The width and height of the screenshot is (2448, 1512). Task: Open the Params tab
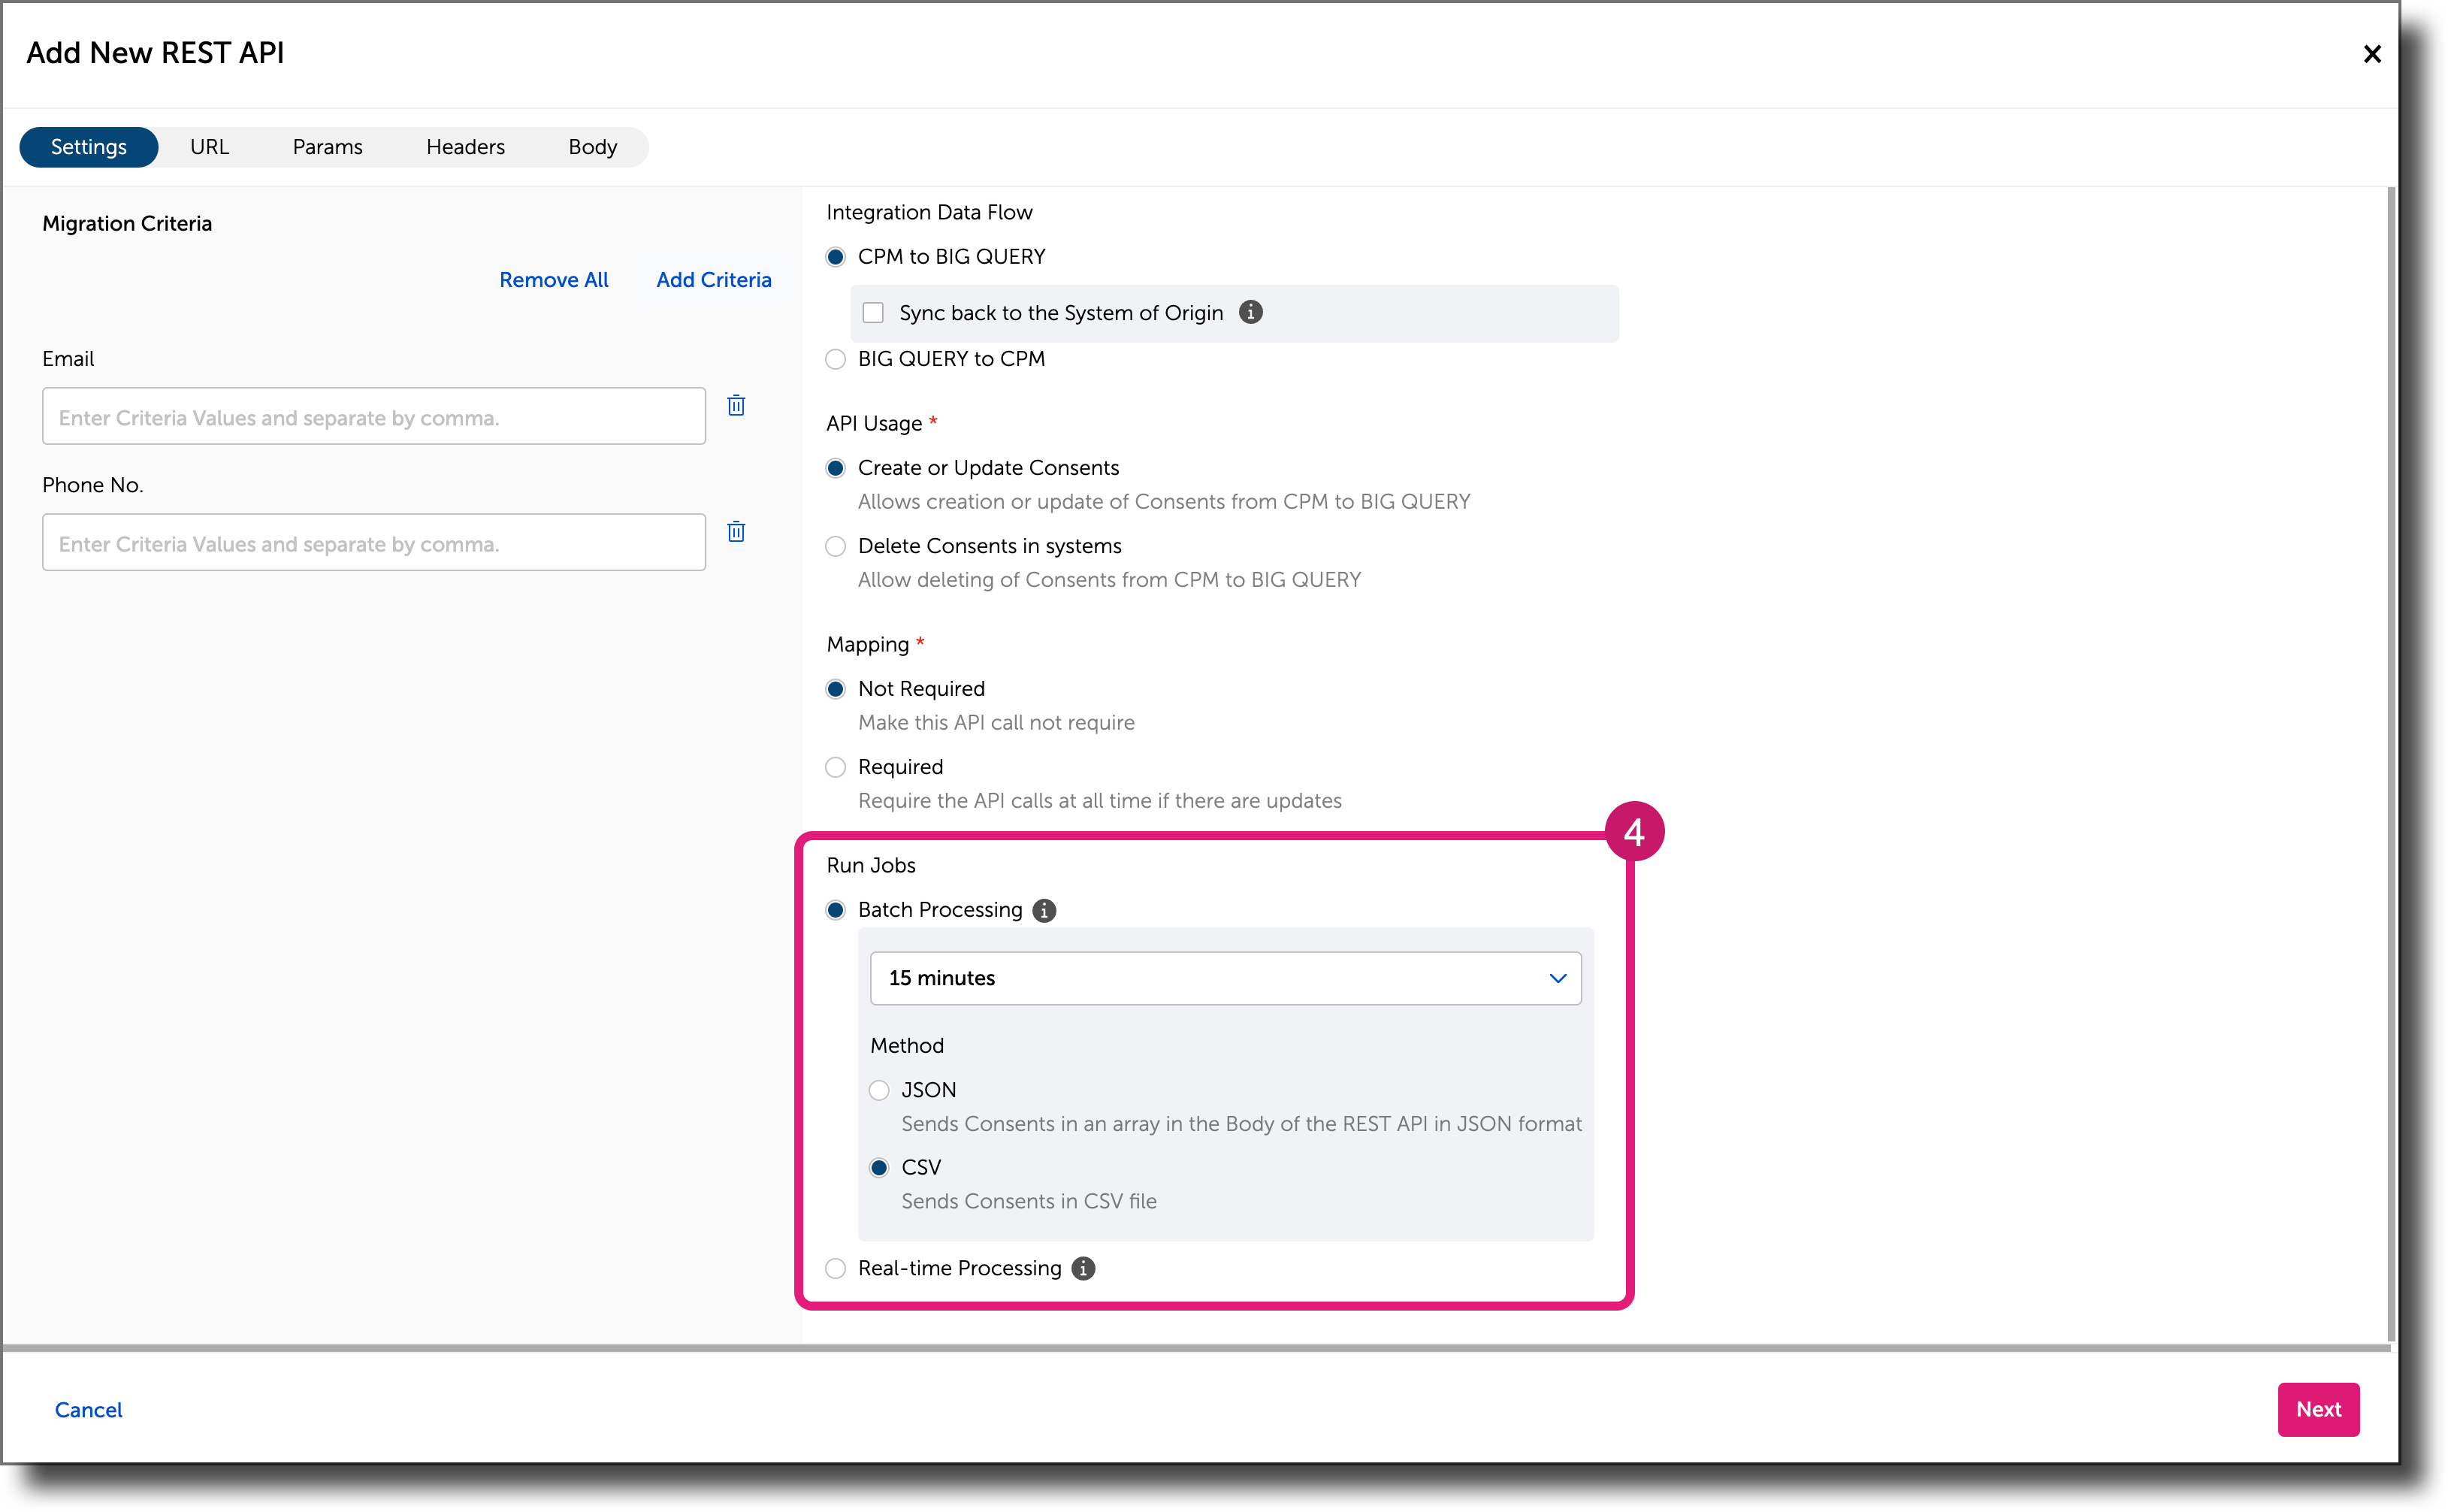(x=328, y=147)
